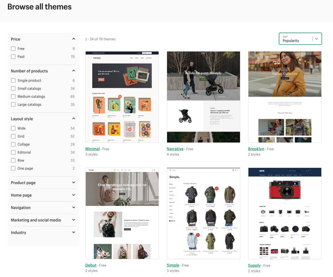Enable the Grid layout checkbox
Image resolution: width=333 pixels, height=277 pixels.
[13, 136]
